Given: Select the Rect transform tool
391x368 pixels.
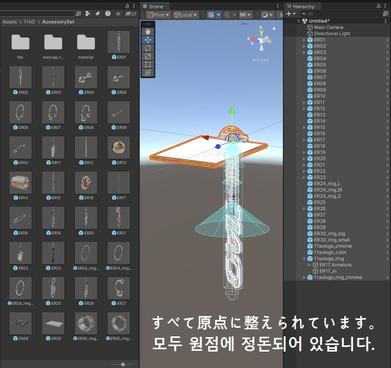Looking at the screenshot, I should point(148,64).
